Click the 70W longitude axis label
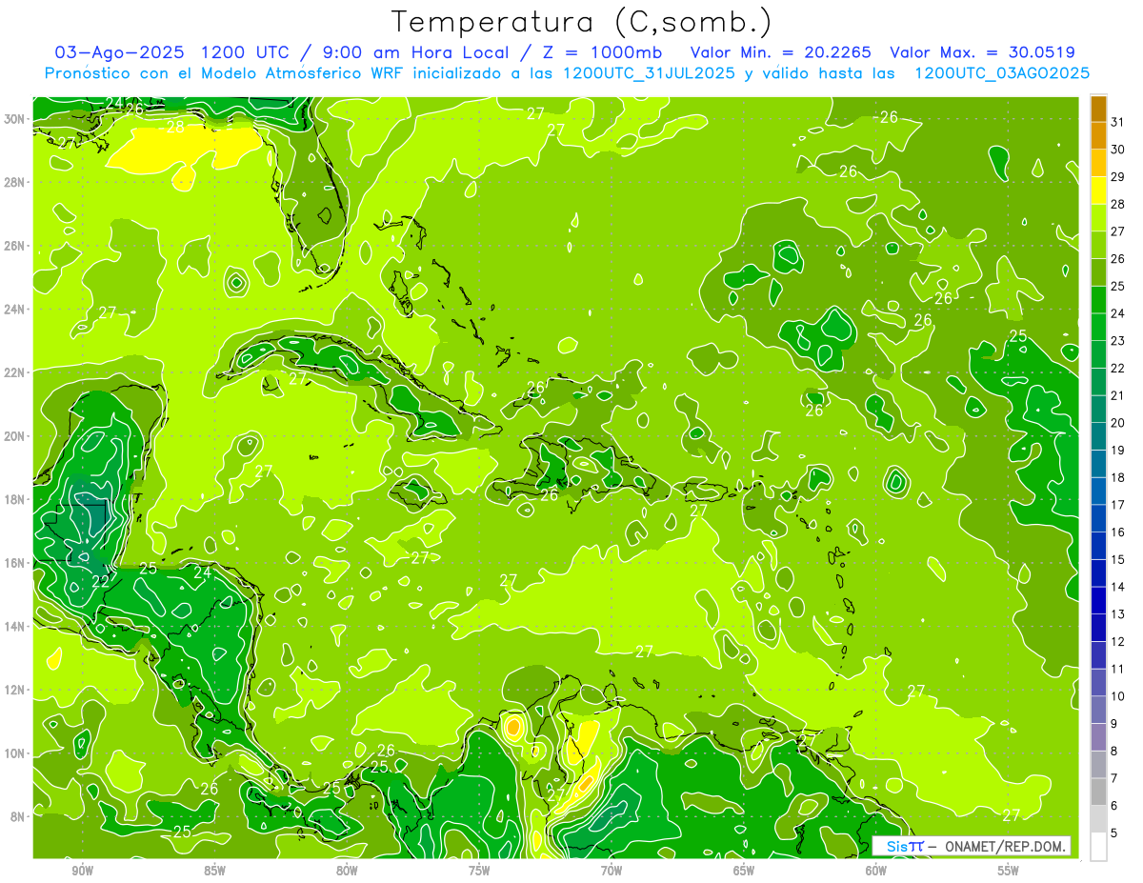The image size is (1143, 883). pyautogui.click(x=612, y=872)
